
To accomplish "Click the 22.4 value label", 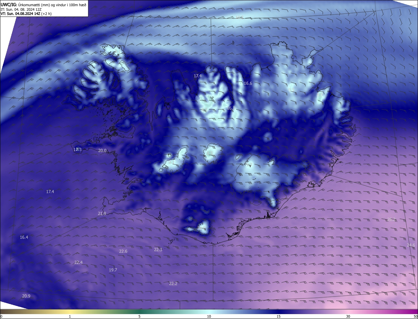I will coord(78,262).
